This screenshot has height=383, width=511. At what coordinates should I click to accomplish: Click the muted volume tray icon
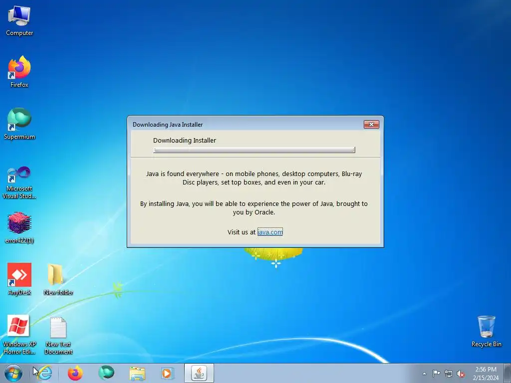tap(461, 374)
